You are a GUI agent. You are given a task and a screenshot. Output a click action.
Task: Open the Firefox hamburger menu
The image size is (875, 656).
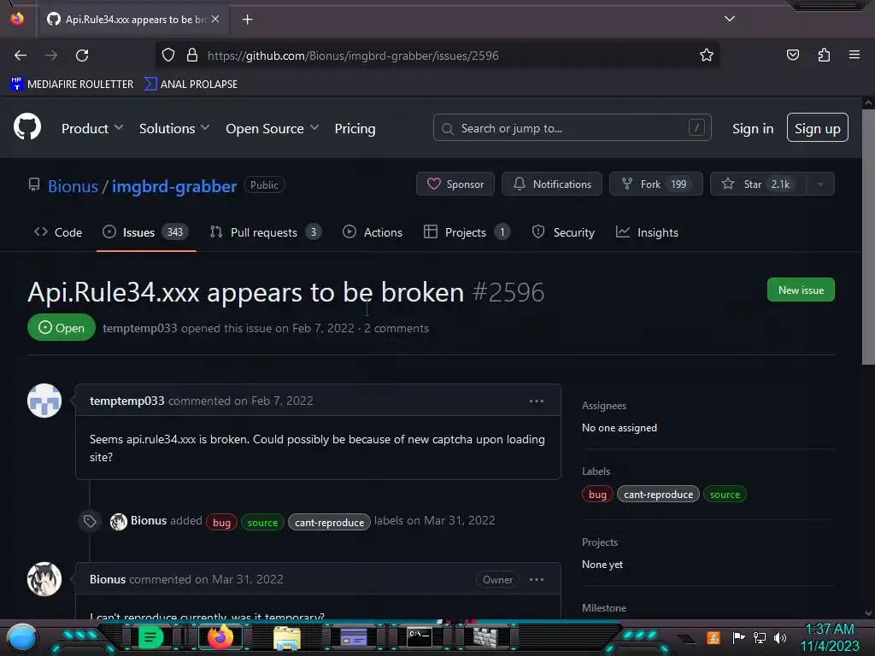coord(854,55)
